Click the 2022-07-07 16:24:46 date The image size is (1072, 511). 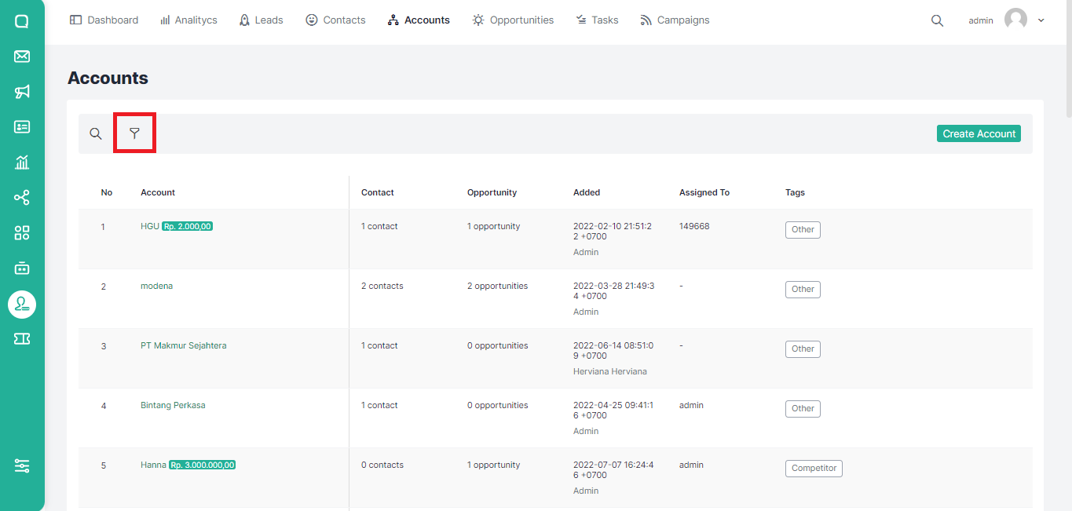613,469
